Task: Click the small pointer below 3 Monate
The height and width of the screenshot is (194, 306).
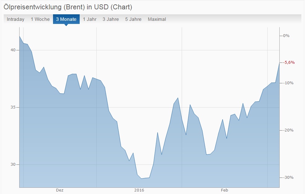Action: pos(66,25)
